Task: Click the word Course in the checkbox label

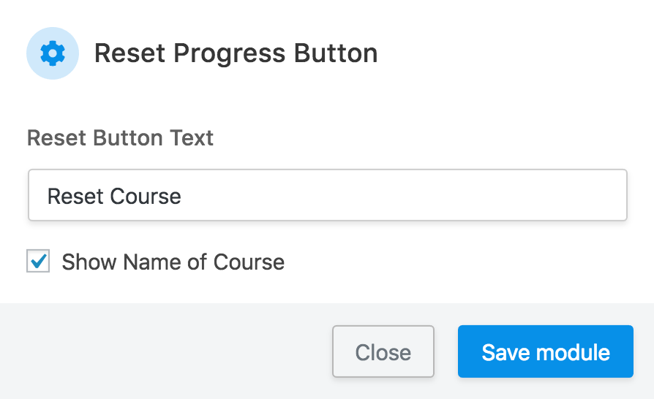Action: 249,262
